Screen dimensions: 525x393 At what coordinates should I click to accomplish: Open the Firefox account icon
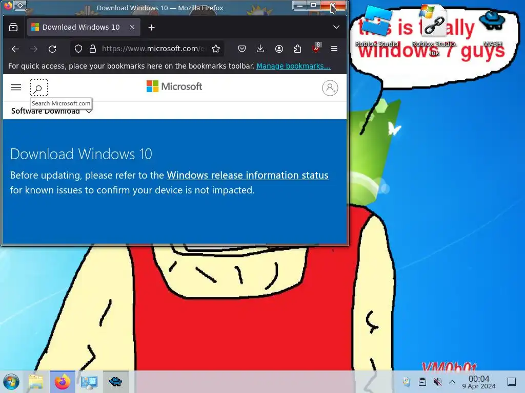click(x=279, y=49)
